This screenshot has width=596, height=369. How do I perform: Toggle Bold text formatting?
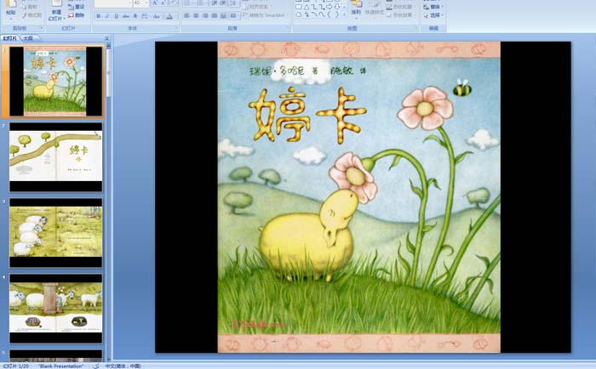click(99, 15)
